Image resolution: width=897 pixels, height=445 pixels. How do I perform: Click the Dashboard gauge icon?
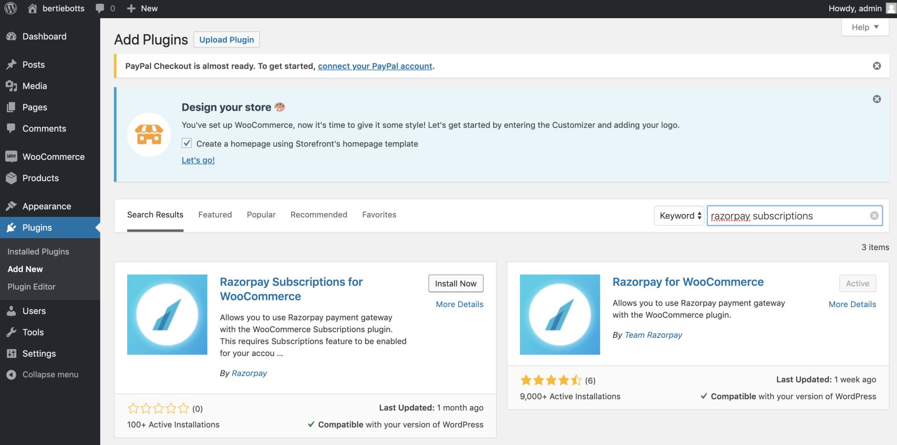[x=11, y=36]
